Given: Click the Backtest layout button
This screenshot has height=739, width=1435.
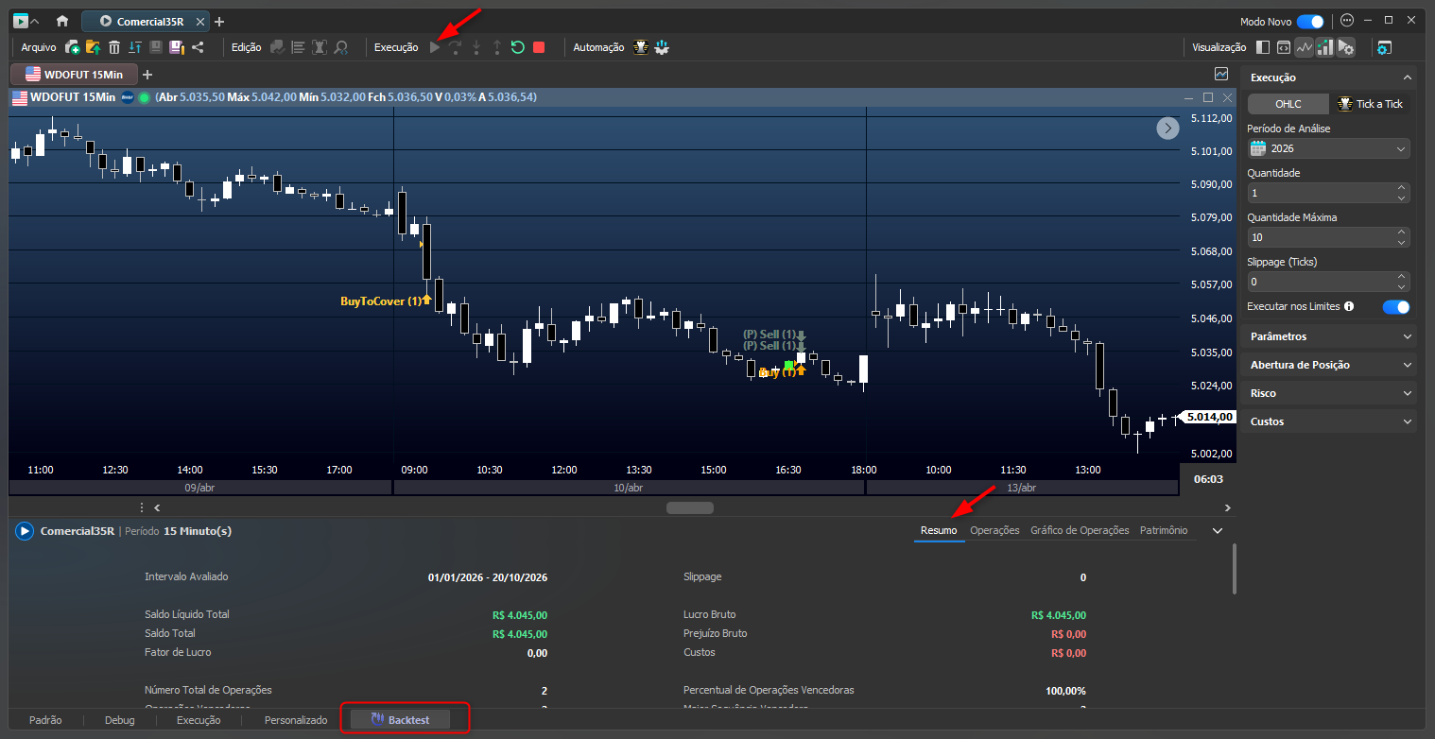Looking at the screenshot, I should pyautogui.click(x=400, y=720).
